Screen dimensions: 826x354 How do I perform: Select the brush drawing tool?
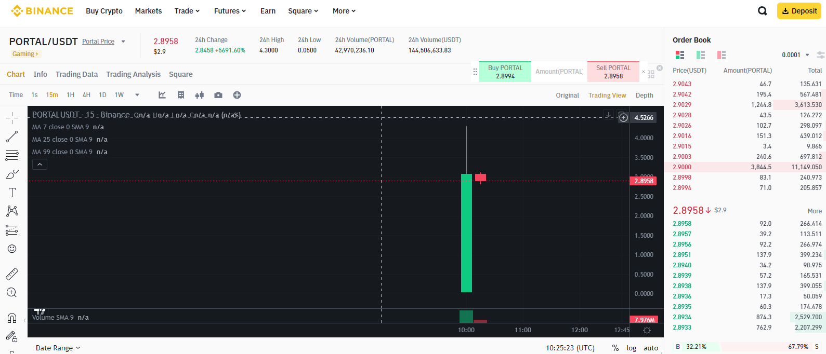(x=12, y=174)
